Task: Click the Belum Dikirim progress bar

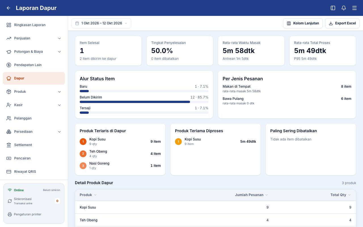Action: tap(144, 102)
